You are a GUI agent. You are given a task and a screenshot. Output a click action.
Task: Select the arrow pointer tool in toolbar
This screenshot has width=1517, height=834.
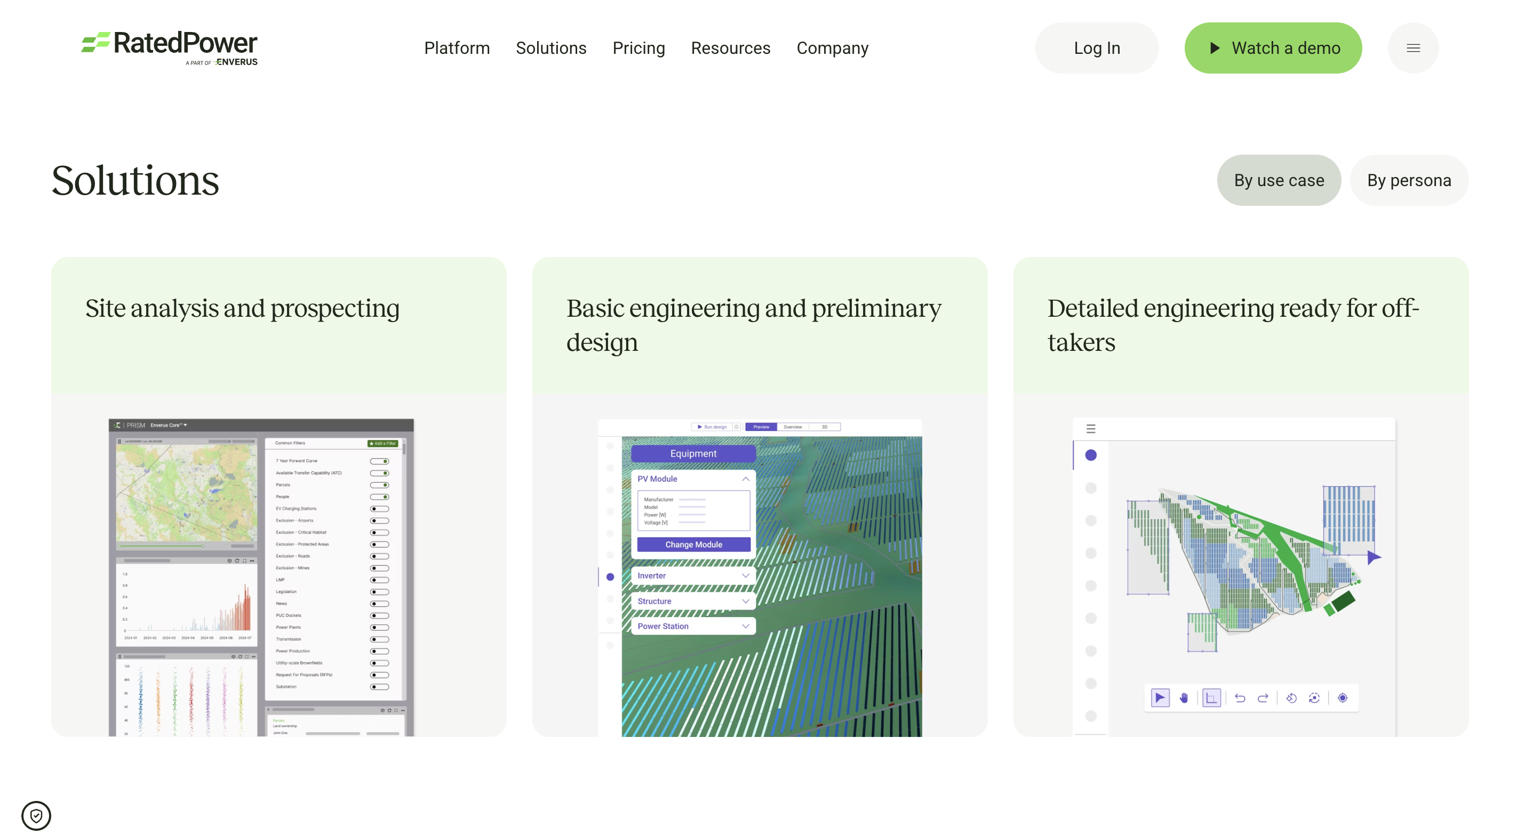[x=1160, y=697]
